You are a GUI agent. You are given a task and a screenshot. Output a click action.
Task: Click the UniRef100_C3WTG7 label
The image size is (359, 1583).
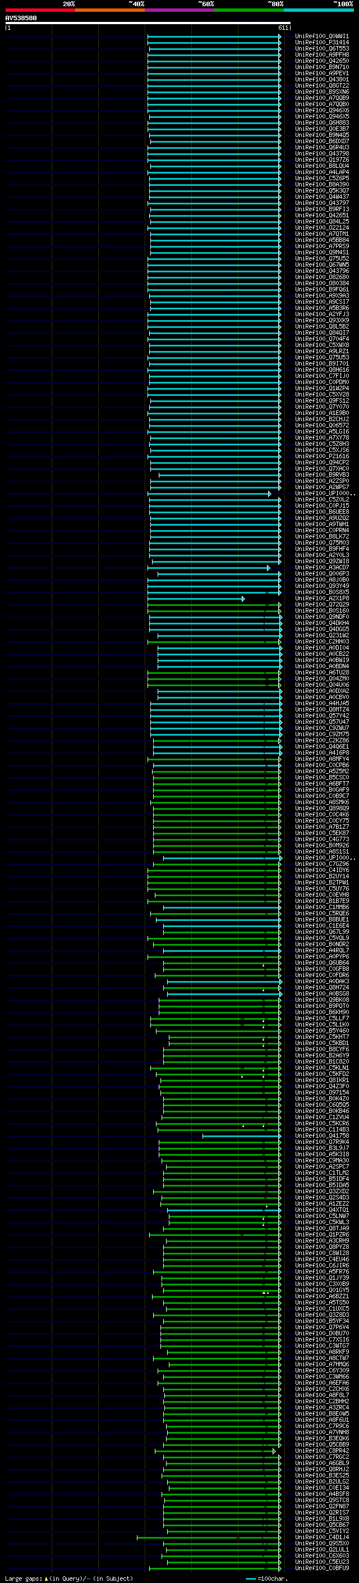pos(321,1346)
